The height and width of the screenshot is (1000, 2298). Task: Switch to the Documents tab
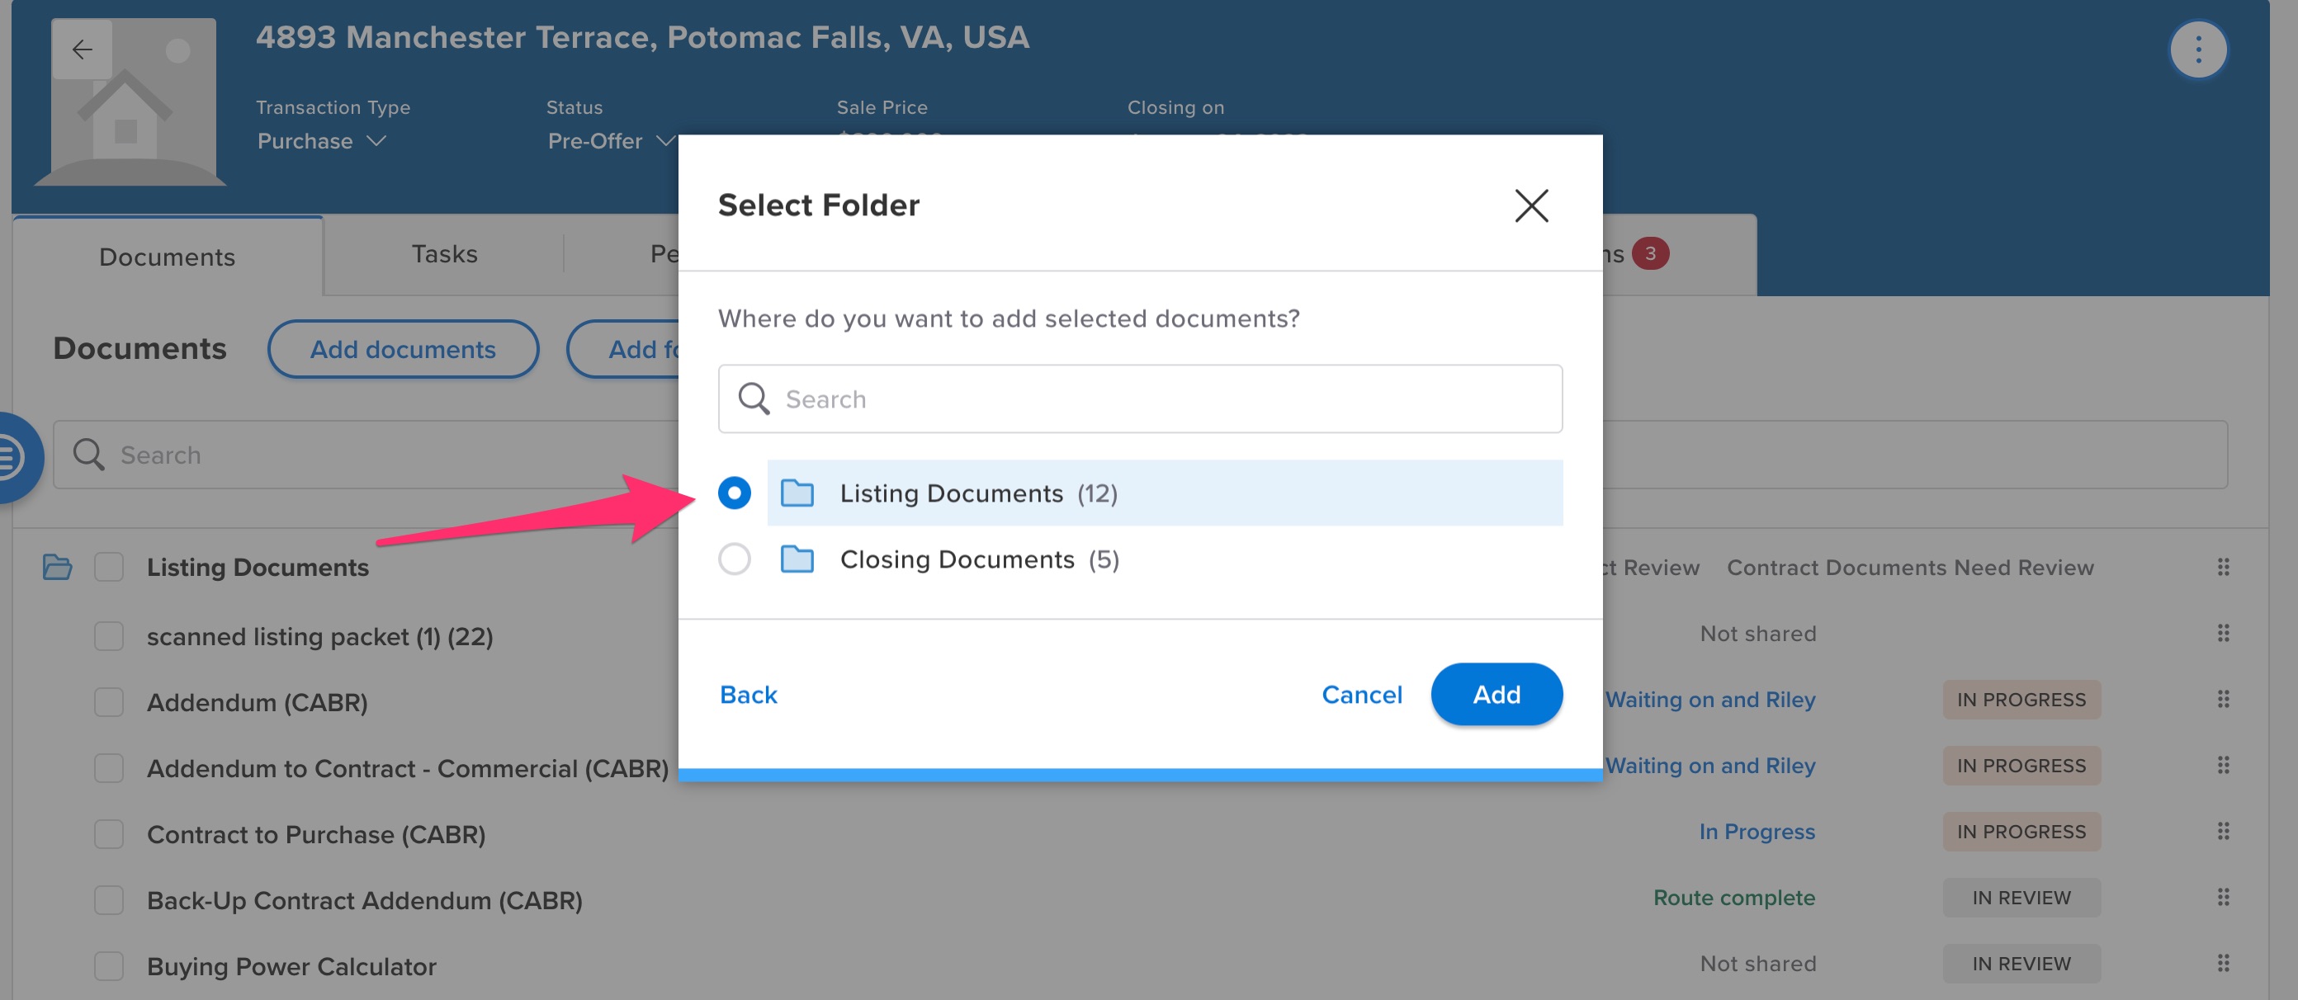click(167, 256)
